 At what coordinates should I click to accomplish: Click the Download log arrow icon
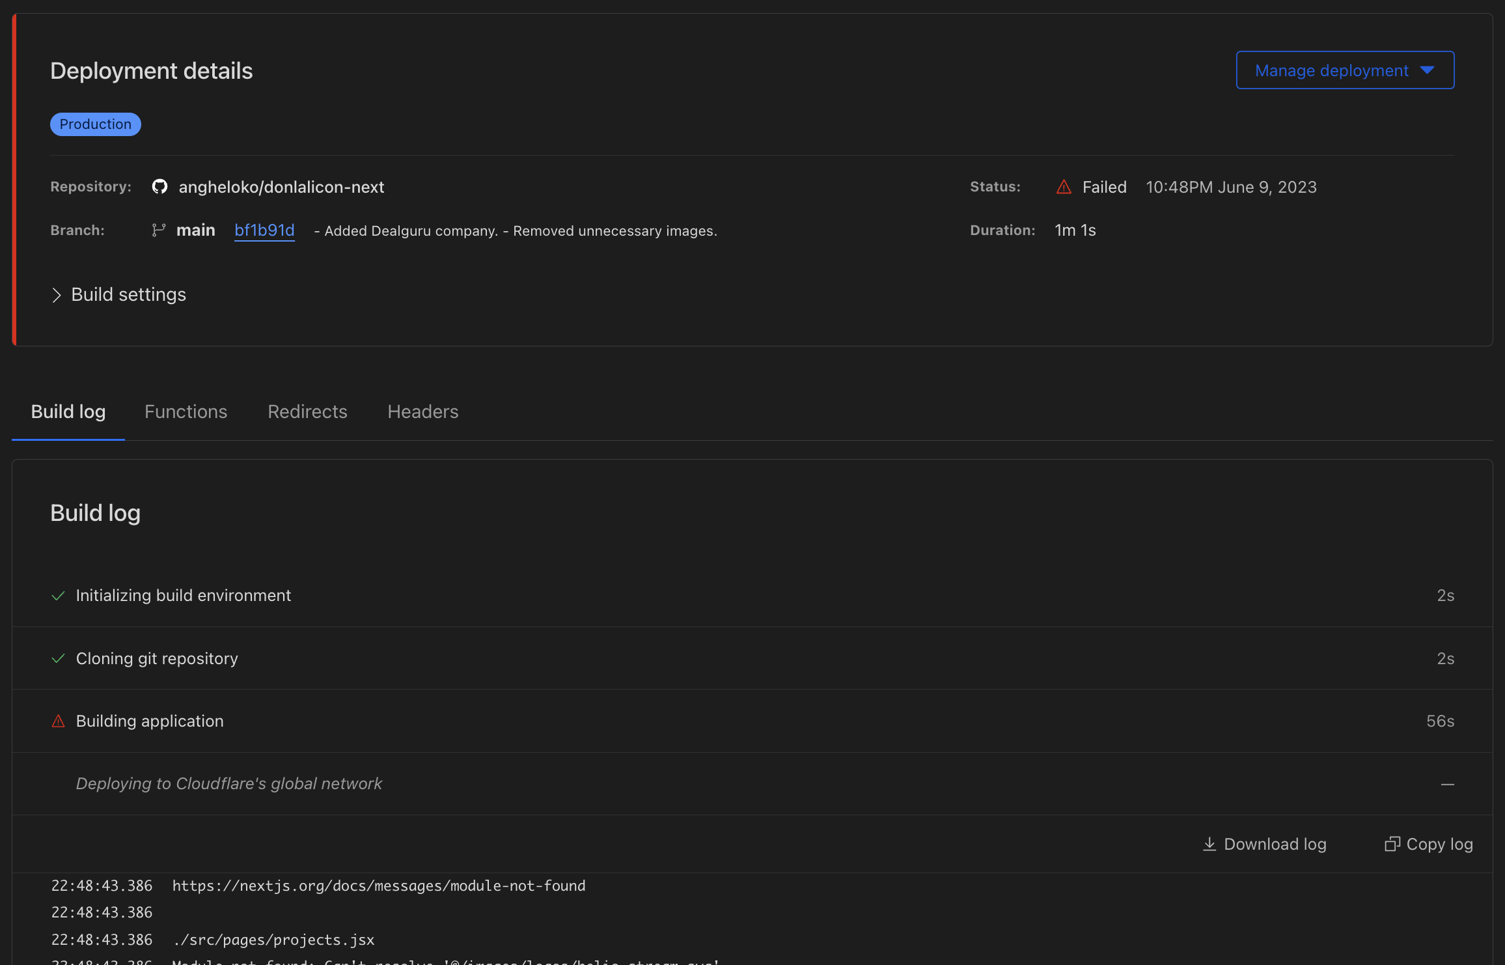pyautogui.click(x=1209, y=844)
